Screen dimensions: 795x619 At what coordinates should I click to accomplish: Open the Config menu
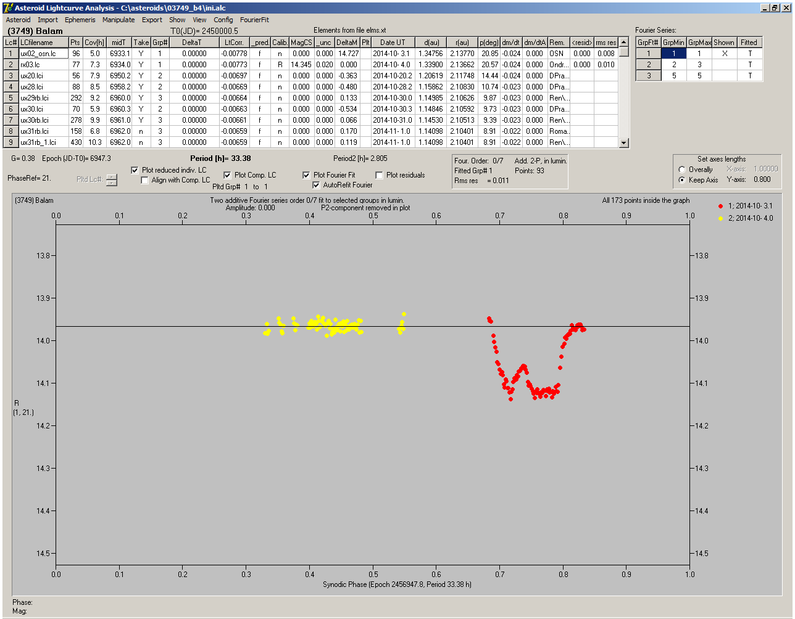[x=223, y=20]
